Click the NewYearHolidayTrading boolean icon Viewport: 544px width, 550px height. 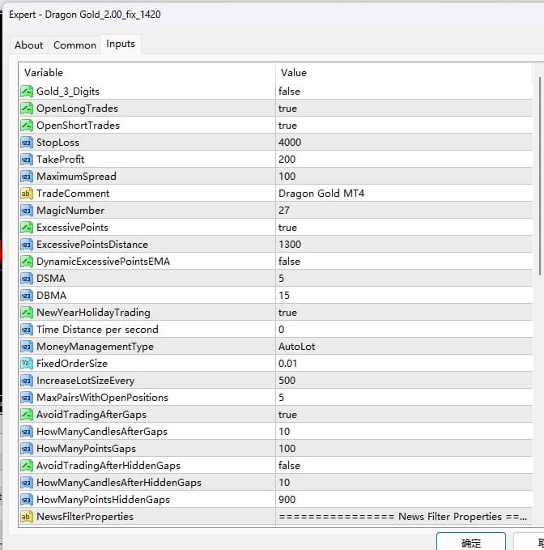click(27, 313)
